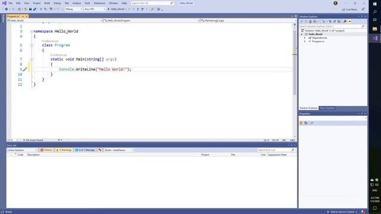Toggle the 0 Warnings filter
The height and width of the screenshot is (214, 381).
(x=64, y=150)
